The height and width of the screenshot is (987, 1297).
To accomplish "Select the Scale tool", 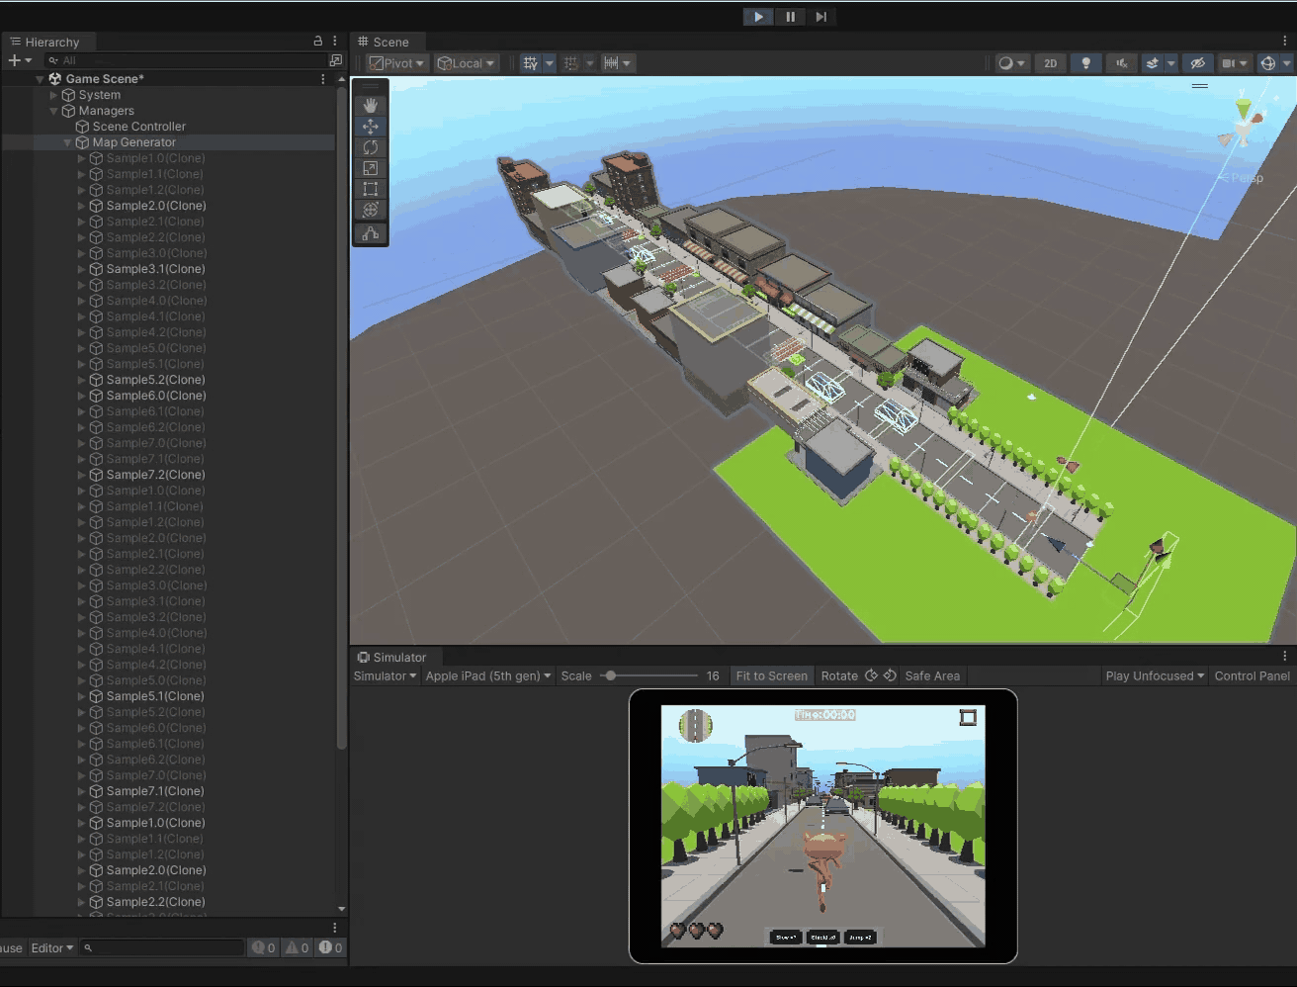I will point(371,168).
